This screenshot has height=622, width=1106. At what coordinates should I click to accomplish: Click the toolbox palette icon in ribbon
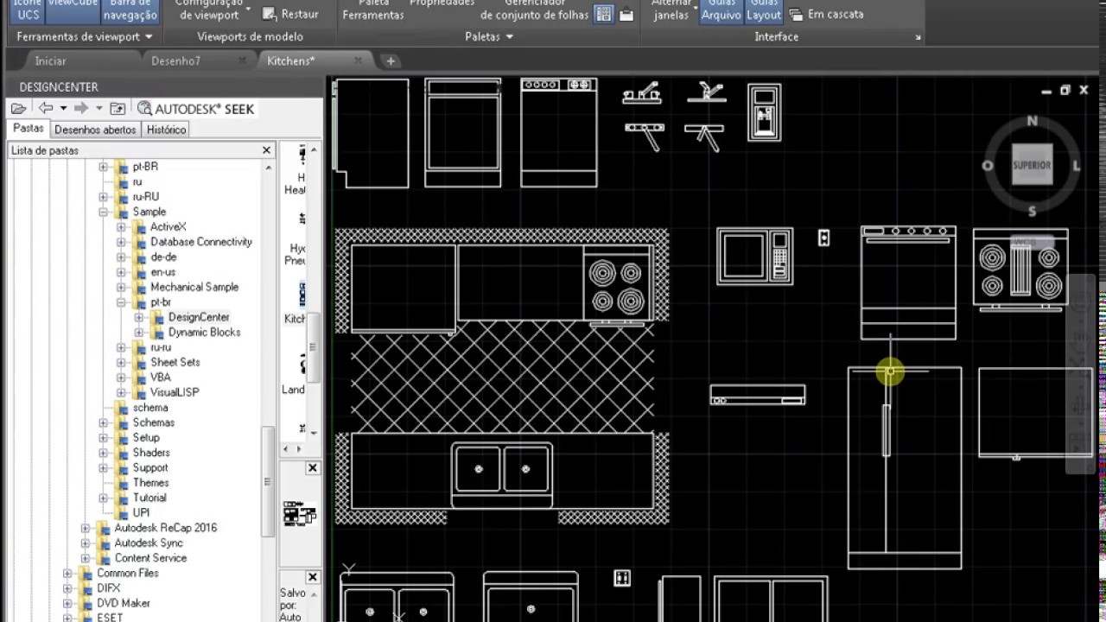click(626, 14)
